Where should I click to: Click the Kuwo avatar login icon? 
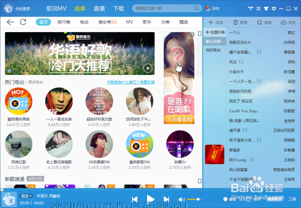pos(8,9)
